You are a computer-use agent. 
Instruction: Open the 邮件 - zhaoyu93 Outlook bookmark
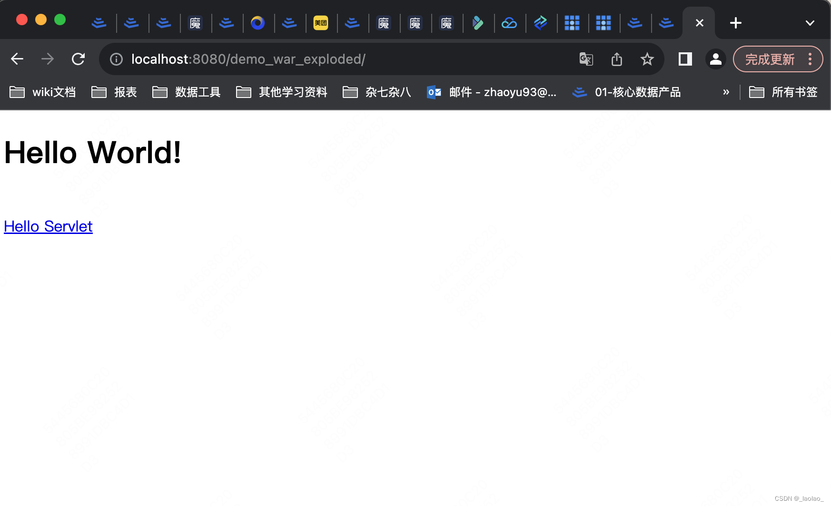coord(492,92)
